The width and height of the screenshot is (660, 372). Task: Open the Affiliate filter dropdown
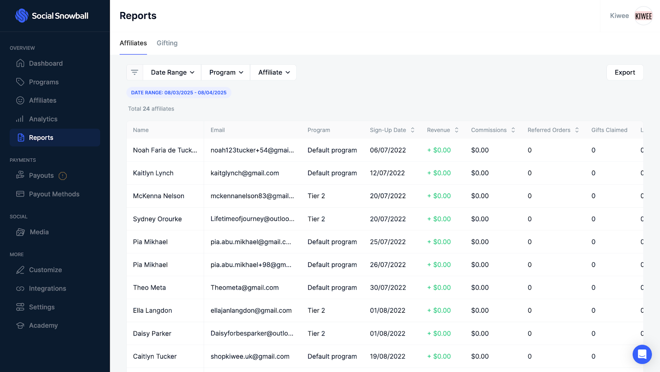click(x=273, y=72)
